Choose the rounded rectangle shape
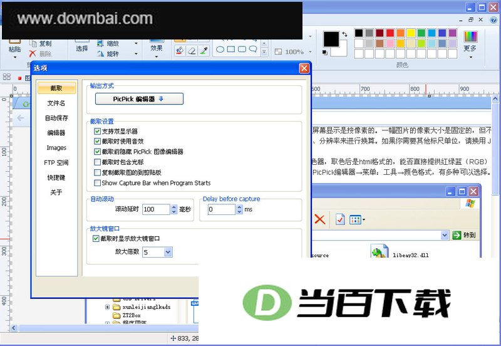 [x=242, y=50]
